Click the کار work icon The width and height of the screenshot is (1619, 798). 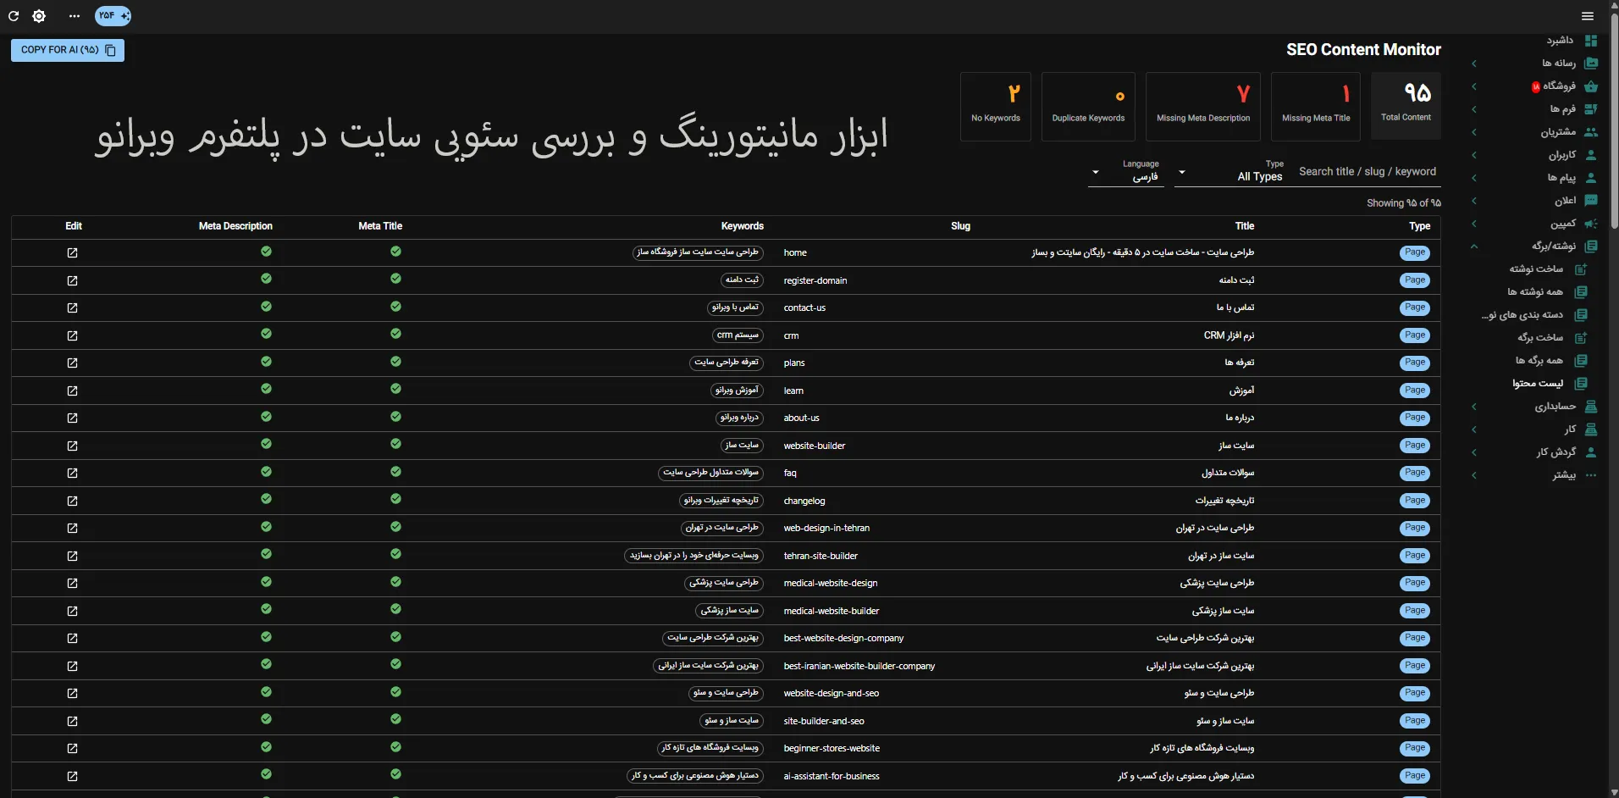click(x=1591, y=429)
